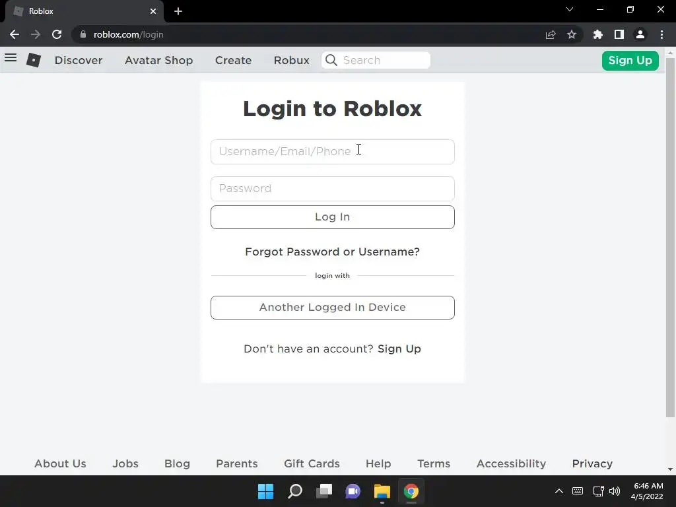The width and height of the screenshot is (676, 507).
Task: Open the Chrome profile avatar icon
Action: 640,34
